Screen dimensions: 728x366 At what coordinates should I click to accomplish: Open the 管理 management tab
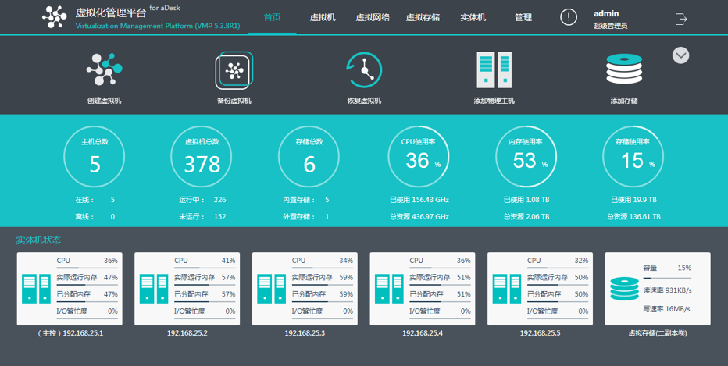(523, 17)
